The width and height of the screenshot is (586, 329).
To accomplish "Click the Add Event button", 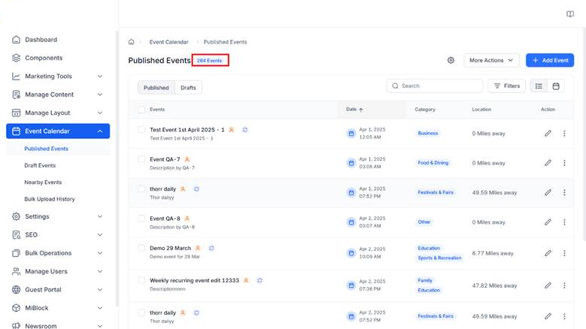I will pyautogui.click(x=550, y=60).
